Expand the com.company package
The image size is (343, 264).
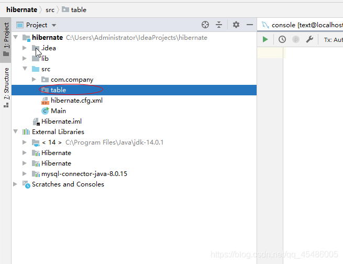click(34, 79)
